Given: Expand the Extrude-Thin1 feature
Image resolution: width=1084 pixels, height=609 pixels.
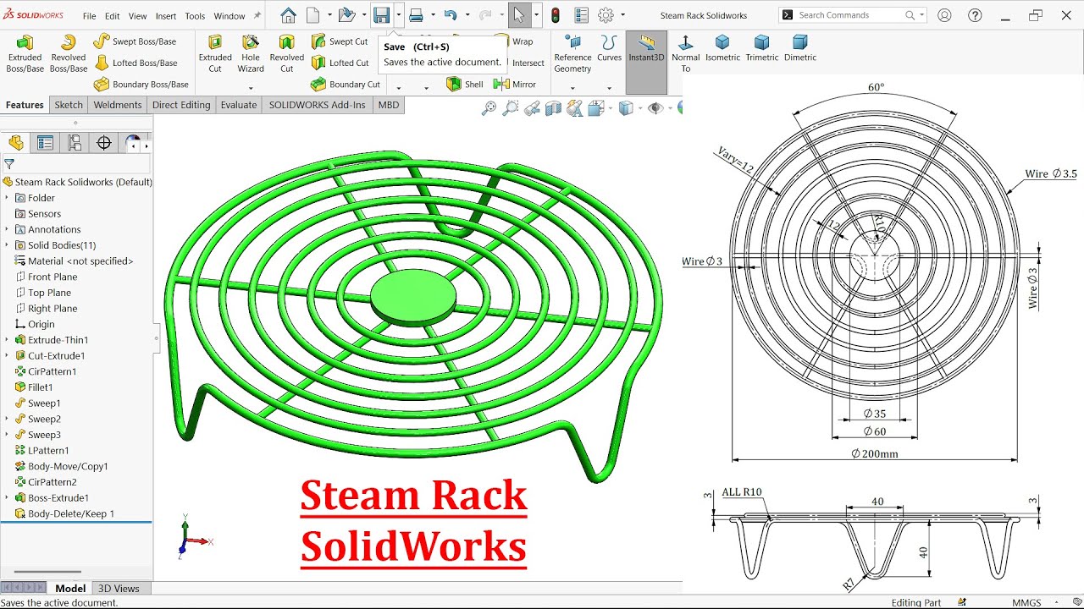Looking at the screenshot, I should tap(7, 340).
